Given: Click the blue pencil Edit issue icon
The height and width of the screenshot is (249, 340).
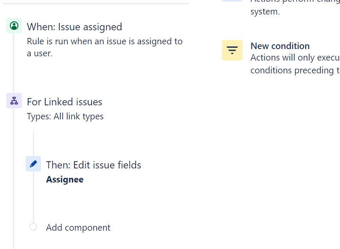Looking at the screenshot, I should 33,164.
